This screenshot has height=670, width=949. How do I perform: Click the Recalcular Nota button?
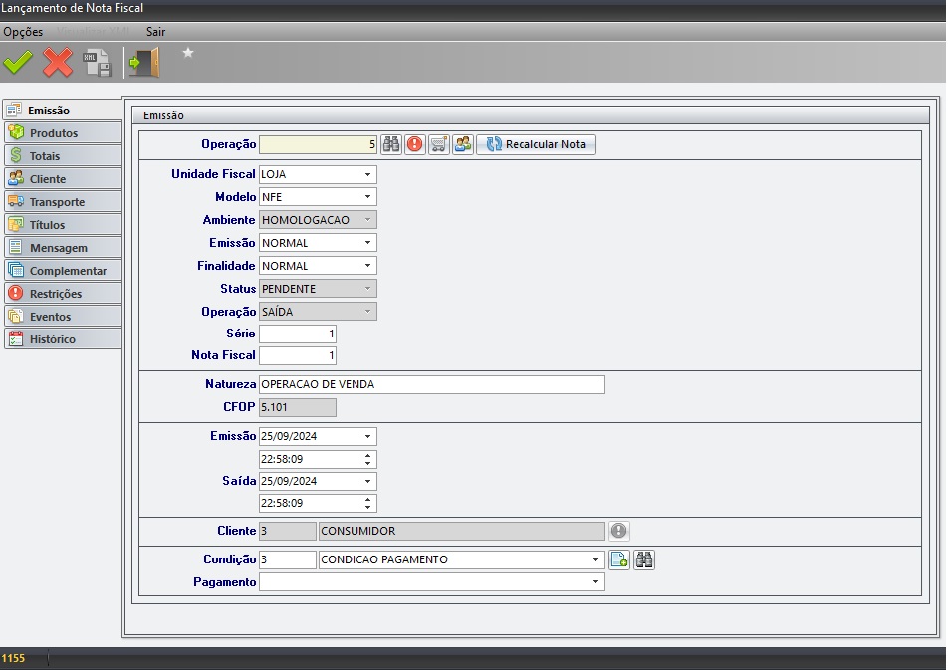[536, 144]
